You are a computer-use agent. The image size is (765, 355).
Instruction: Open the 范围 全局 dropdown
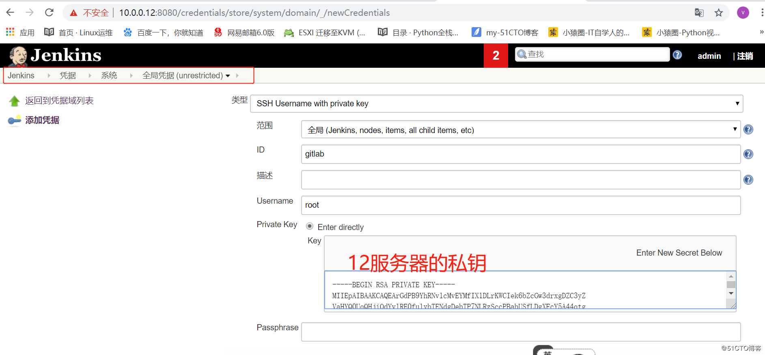(521, 130)
